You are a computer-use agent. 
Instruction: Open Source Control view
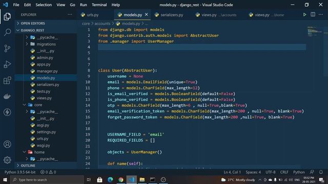[7, 49]
